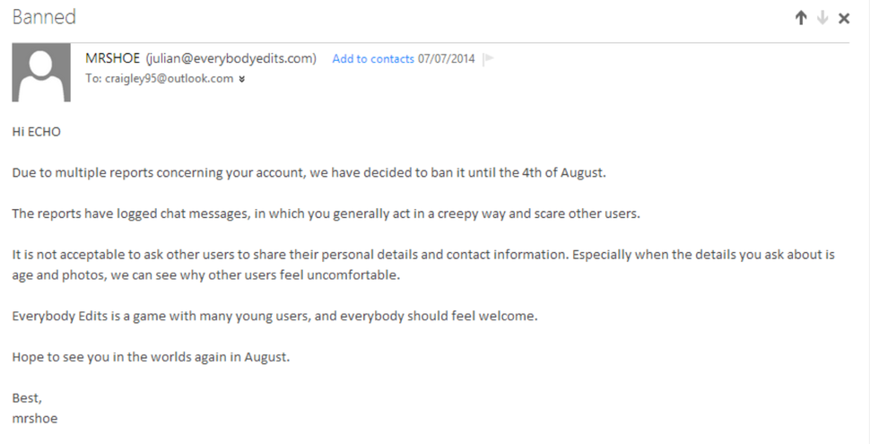Click the Banned subject heading
This screenshot has width=870, height=444.
pyautogui.click(x=44, y=17)
